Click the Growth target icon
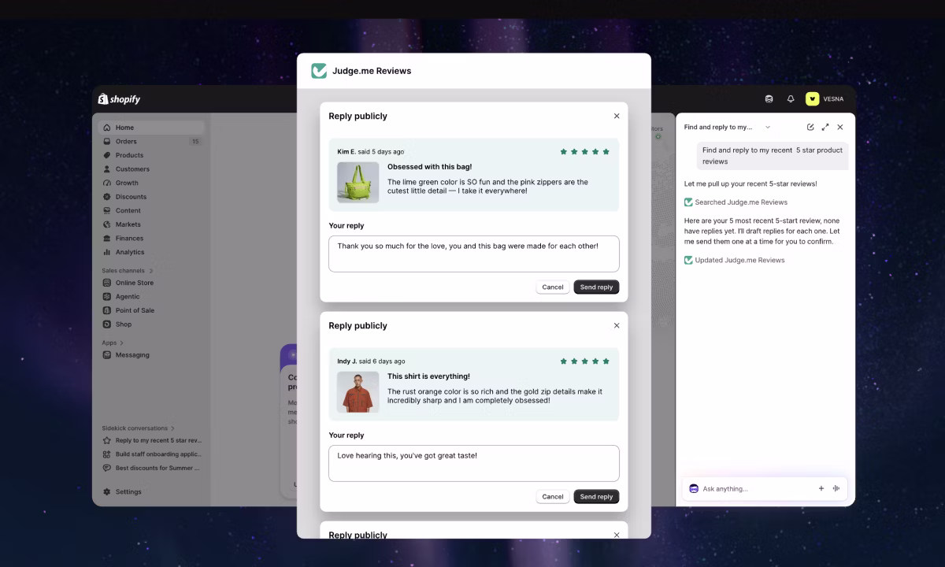 107,183
